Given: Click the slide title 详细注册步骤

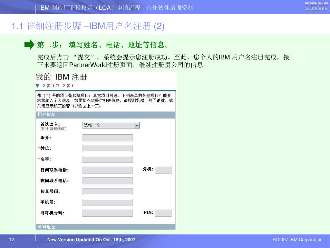Looking at the screenshot, I should [x=88, y=26].
